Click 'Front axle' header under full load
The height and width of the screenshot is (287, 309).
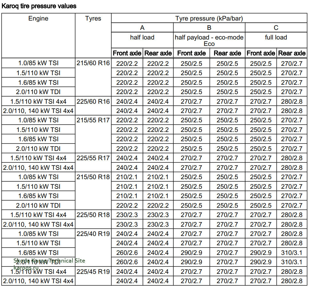click(x=261, y=53)
